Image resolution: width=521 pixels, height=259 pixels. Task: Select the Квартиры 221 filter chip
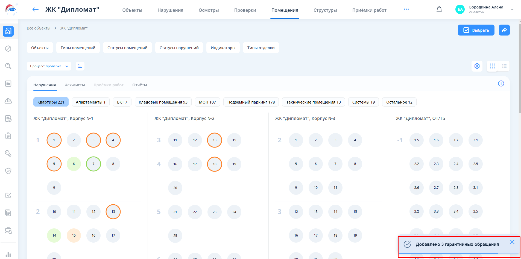tap(51, 102)
